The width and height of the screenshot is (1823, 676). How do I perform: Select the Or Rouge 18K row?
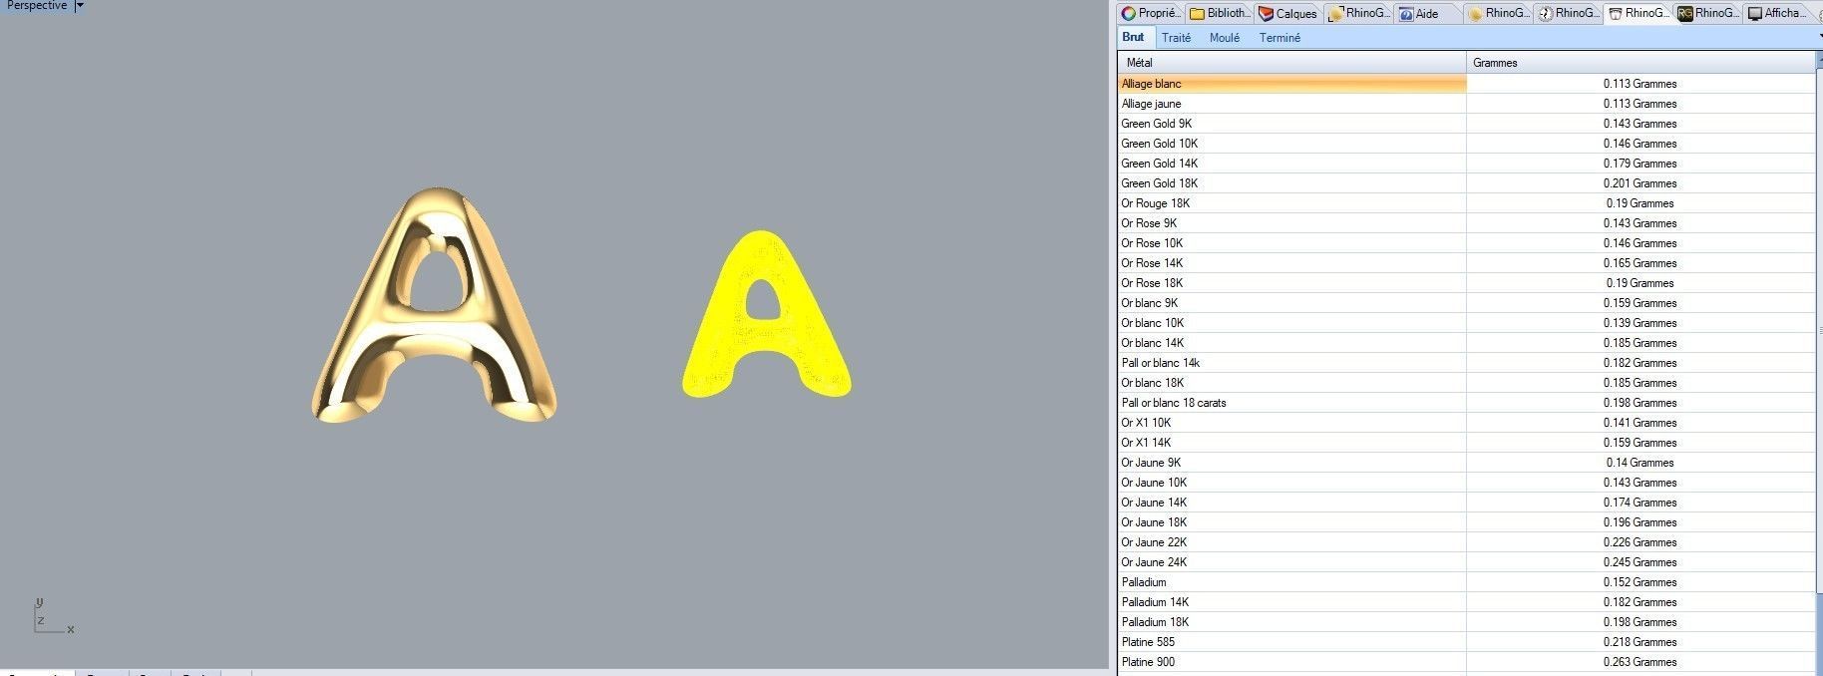[x=1466, y=203]
